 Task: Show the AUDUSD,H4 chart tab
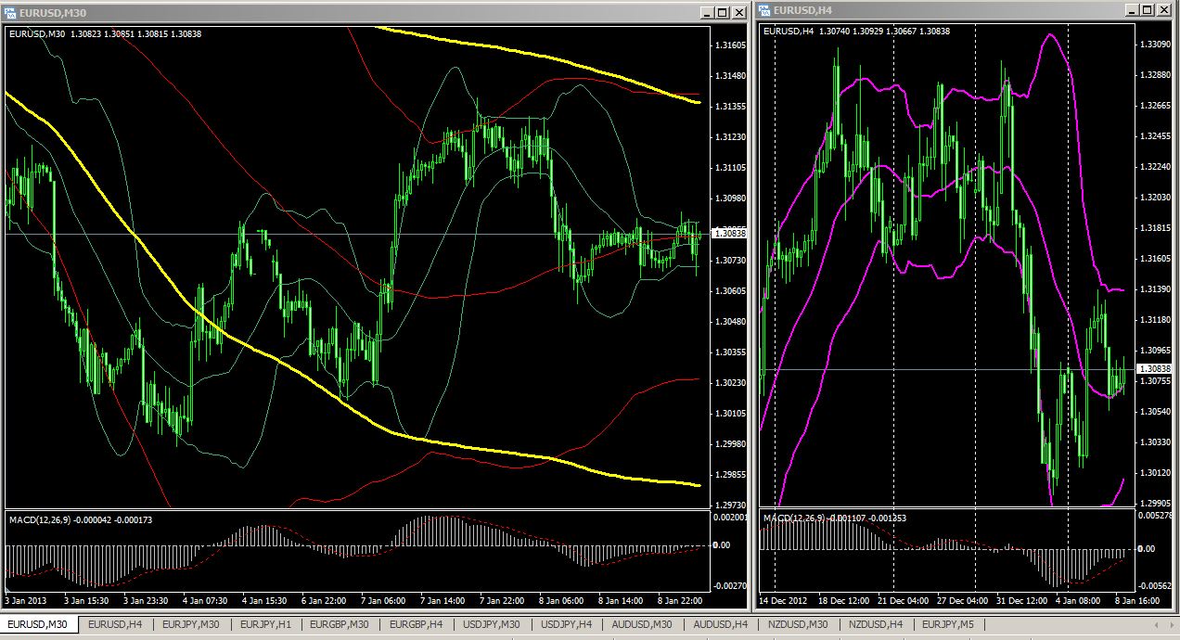[x=720, y=625]
